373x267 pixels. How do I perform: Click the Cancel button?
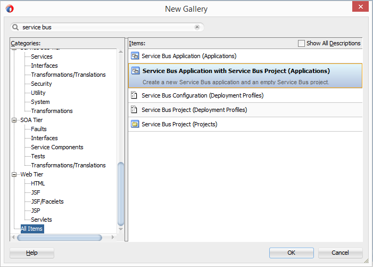click(340, 253)
